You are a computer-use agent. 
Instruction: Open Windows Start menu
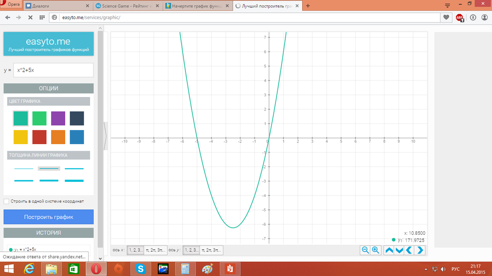9,269
